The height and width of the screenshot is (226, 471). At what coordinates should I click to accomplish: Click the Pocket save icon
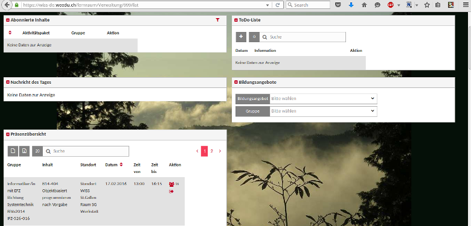(338, 5)
